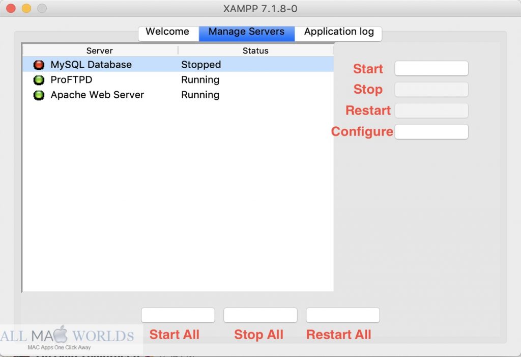
Task: Select the Manage Servers tab
Action: [247, 33]
